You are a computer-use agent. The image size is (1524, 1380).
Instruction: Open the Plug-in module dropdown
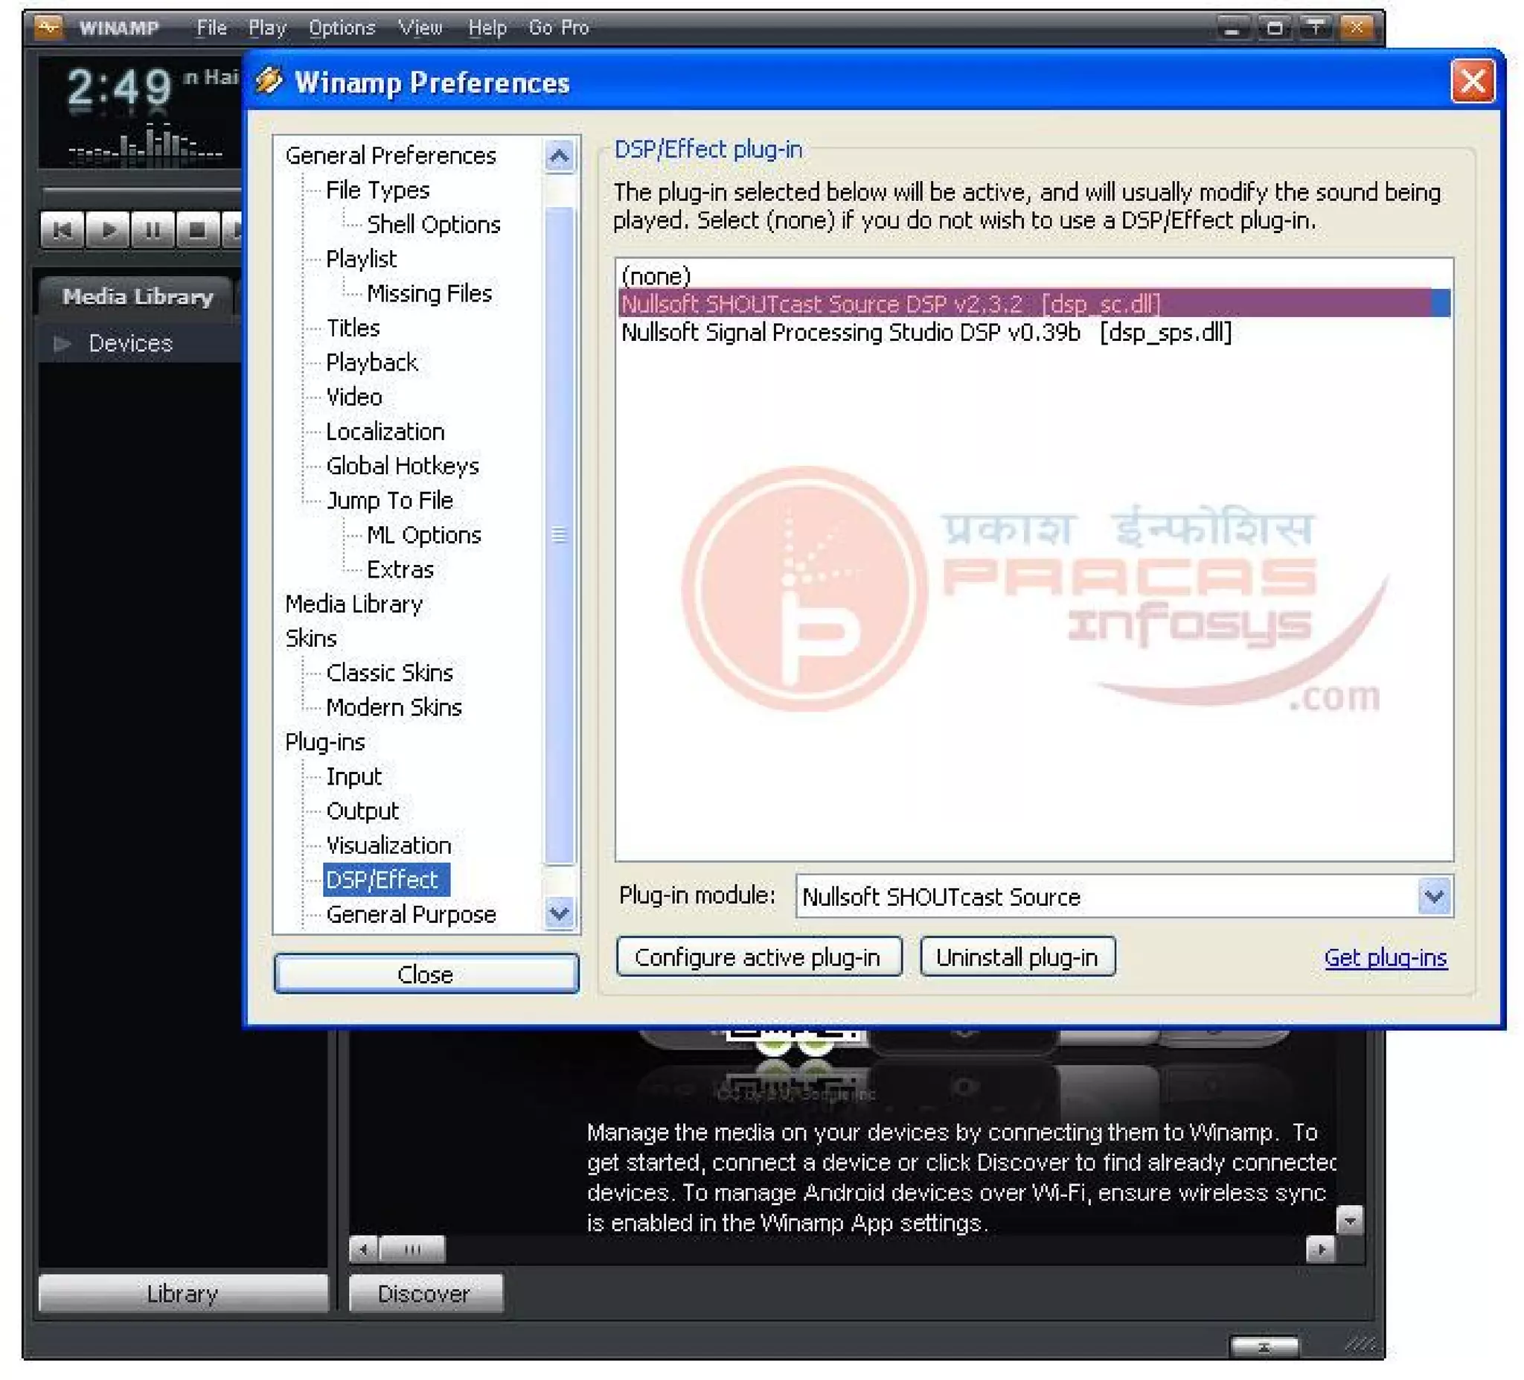tap(1433, 897)
